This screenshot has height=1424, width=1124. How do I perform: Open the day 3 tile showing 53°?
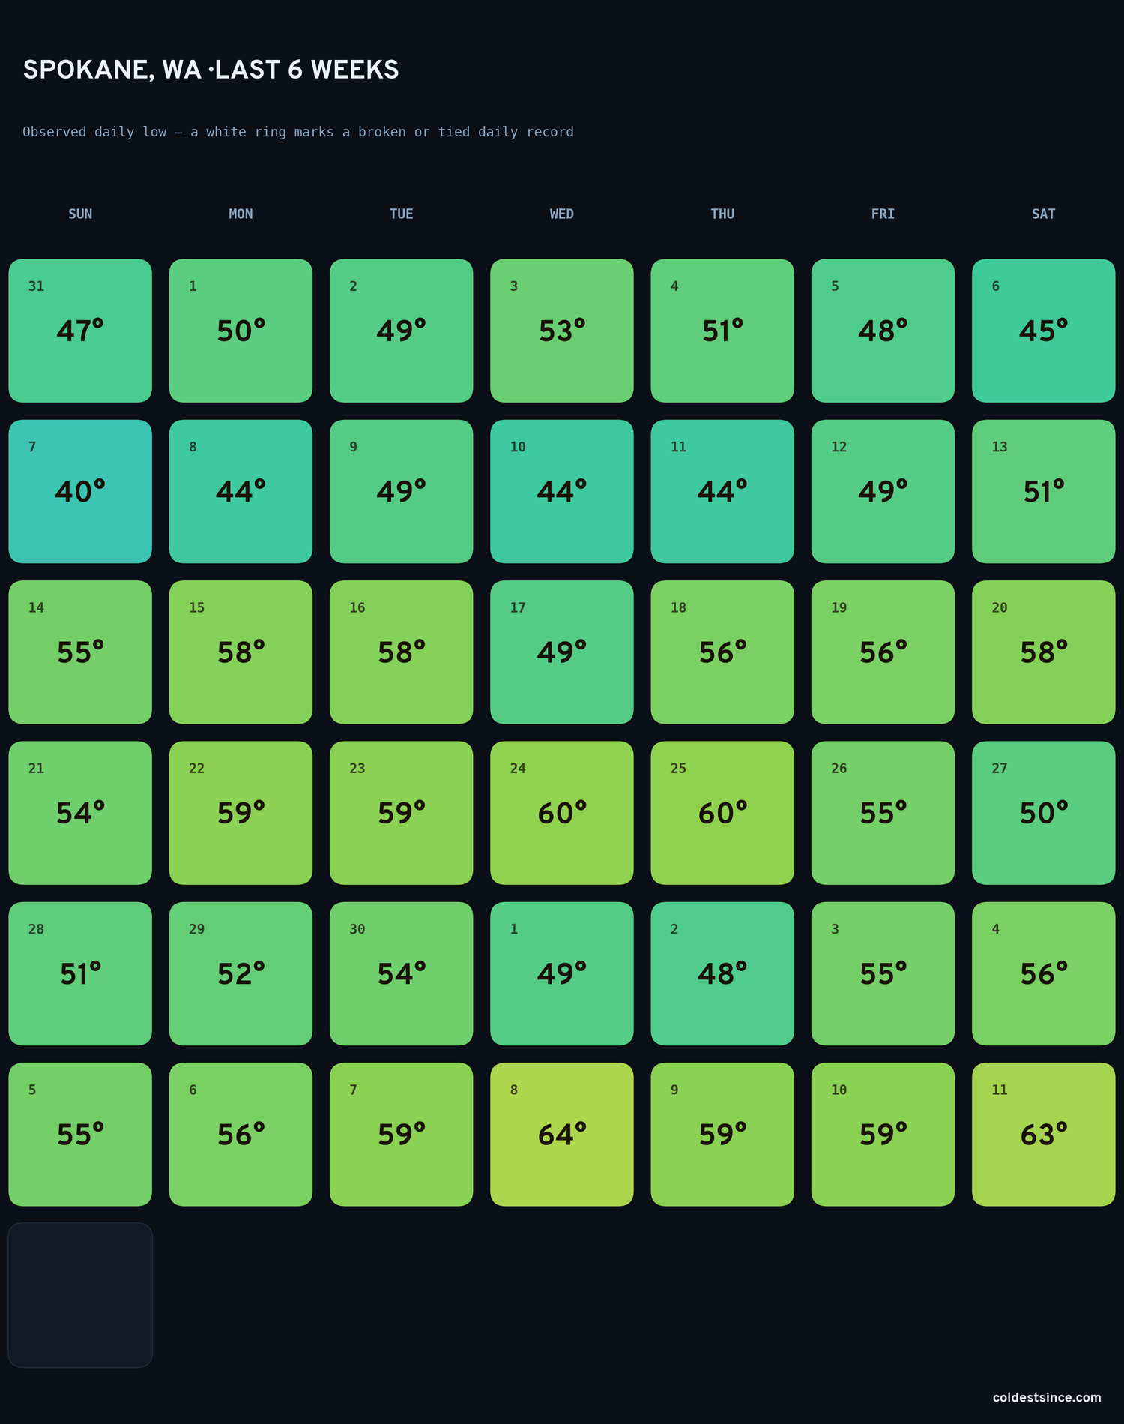(x=562, y=331)
